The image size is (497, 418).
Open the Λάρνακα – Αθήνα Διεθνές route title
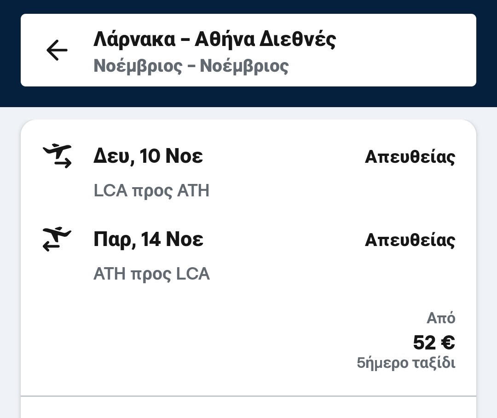pyautogui.click(x=214, y=39)
